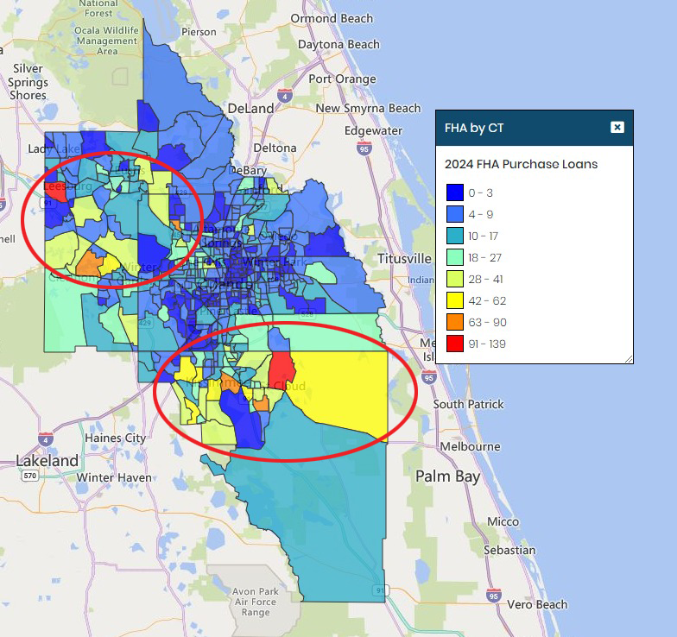Viewport: 677px width, 637px height.
Task: Click the mint 18 - 27 legend swatch
Action: (x=454, y=257)
